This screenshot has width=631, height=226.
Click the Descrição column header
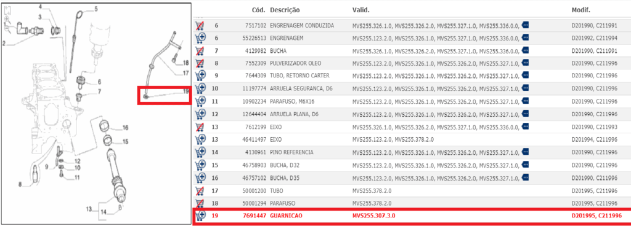click(285, 10)
